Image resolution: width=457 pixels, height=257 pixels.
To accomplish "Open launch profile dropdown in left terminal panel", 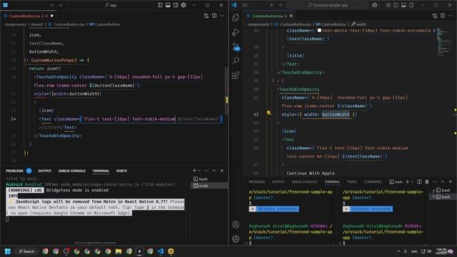I will click(199, 171).
